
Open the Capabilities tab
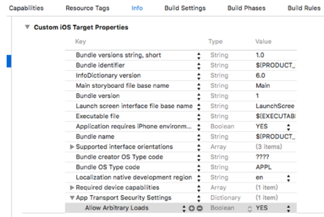[x=27, y=8]
